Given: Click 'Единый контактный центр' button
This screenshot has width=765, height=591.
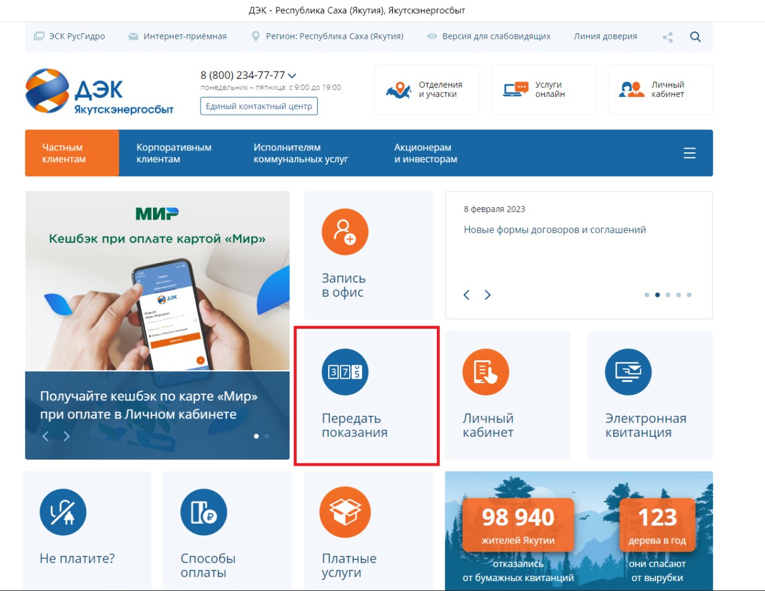Looking at the screenshot, I should [x=258, y=106].
